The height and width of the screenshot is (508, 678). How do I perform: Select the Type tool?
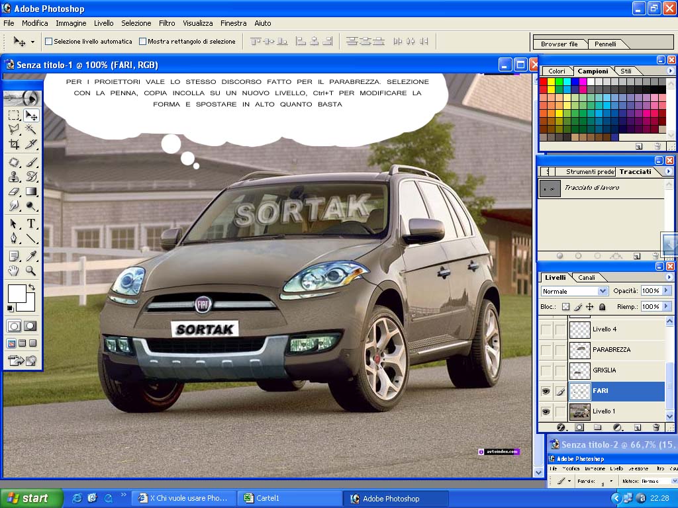(x=31, y=224)
